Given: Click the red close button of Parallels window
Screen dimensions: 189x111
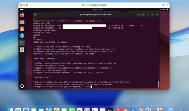Looking at the screenshot, I should 21,5.
